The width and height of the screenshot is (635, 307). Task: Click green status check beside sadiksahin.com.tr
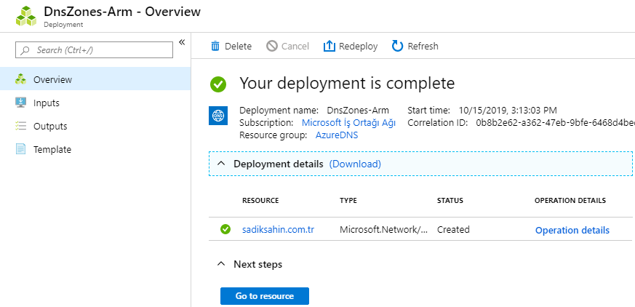[225, 229]
